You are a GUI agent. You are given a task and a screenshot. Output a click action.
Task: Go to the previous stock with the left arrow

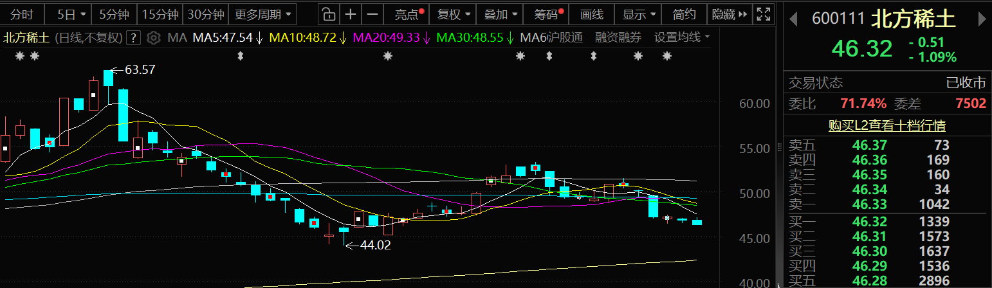click(x=796, y=19)
